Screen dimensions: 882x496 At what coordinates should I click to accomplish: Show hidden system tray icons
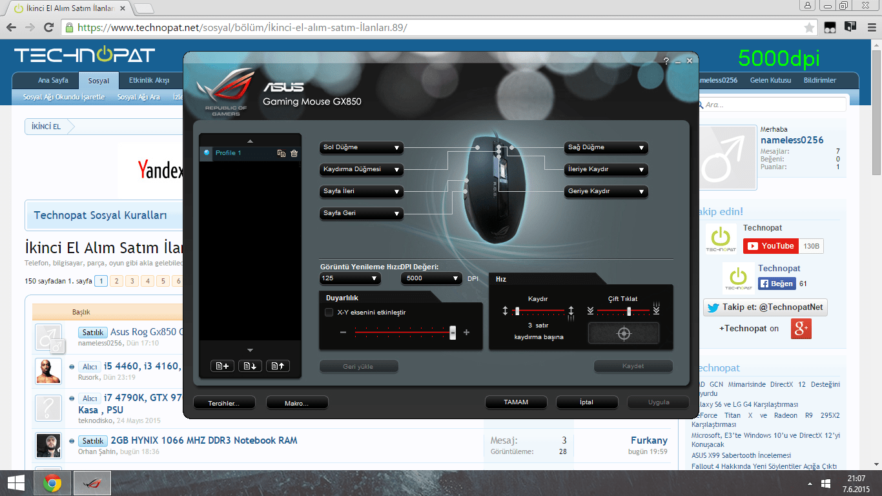tap(810, 483)
